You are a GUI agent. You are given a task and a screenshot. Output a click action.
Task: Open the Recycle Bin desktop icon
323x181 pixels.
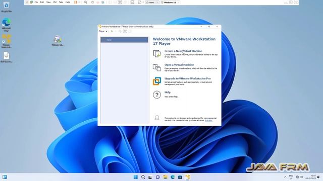tap(6, 7)
